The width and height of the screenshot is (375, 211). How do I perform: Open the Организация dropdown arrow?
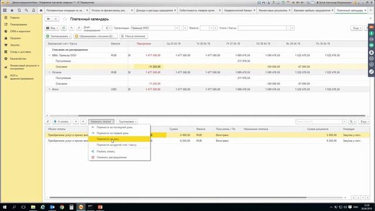tap(177, 28)
